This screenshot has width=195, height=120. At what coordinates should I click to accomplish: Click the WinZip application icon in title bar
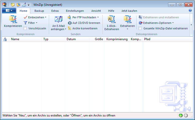[x=4, y=5]
